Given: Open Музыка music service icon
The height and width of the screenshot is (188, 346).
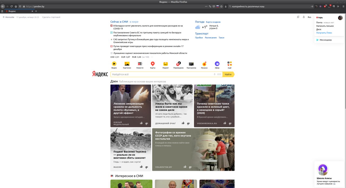Looking at the screenshot, I should (x=204, y=64).
